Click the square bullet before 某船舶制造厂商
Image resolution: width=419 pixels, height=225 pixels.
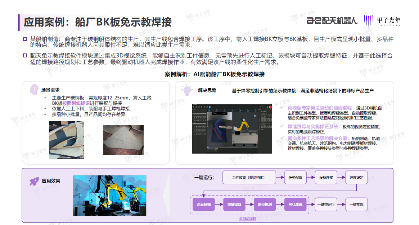(x=25, y=39)
